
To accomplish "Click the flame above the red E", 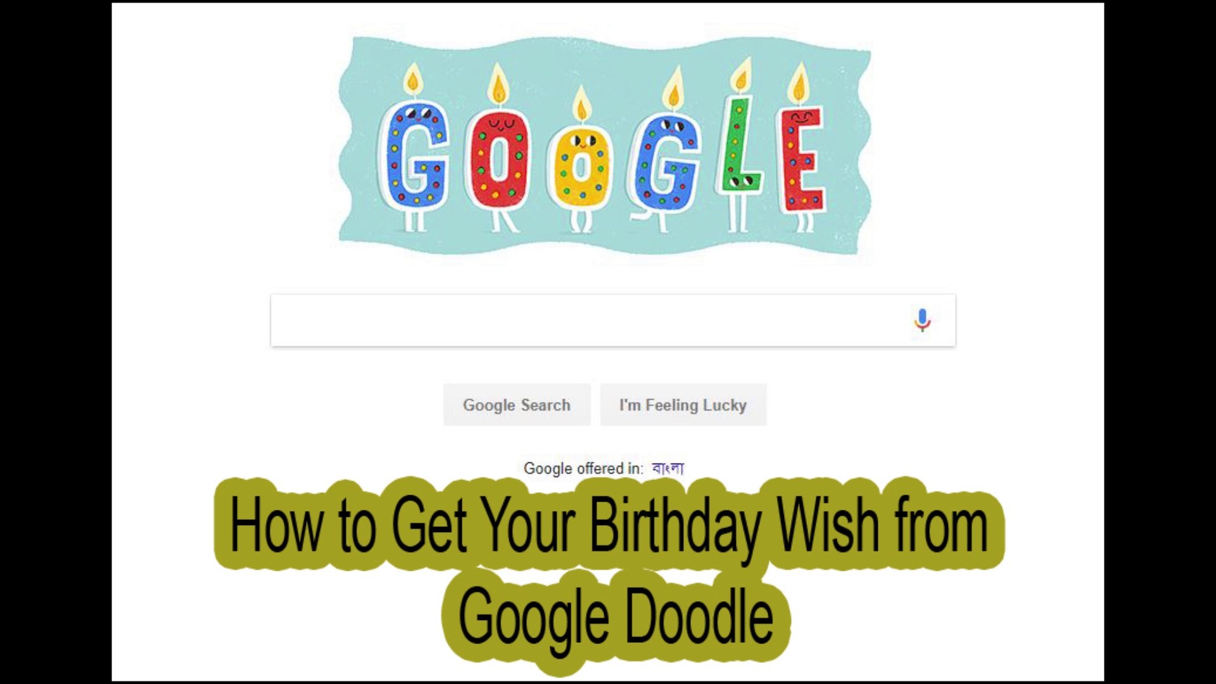I will click(799, 82).
